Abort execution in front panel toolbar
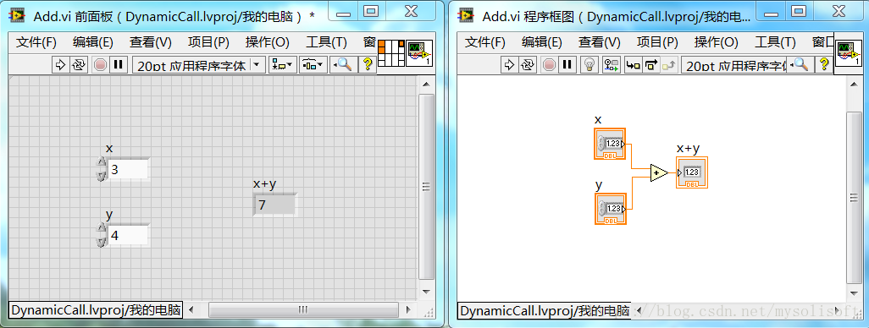Image resolution: width=869 pixels, height=328 pixels. click(x=100, y=65)
